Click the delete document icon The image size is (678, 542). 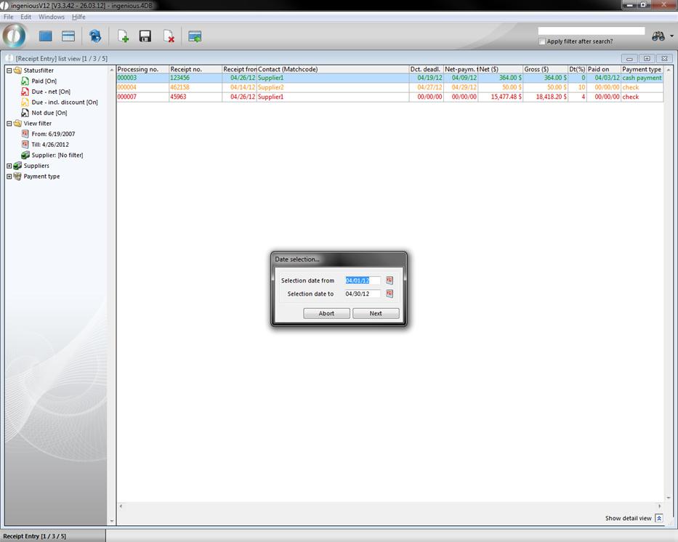pos(168,36)
